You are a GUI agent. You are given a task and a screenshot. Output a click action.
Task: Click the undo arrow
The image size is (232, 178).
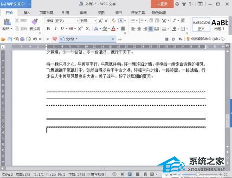pos(35,39)
